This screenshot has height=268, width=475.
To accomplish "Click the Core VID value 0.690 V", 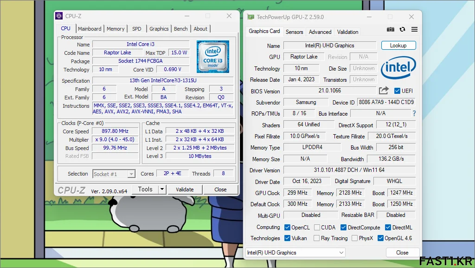I will pyautogui.click(x=173, y=69).
